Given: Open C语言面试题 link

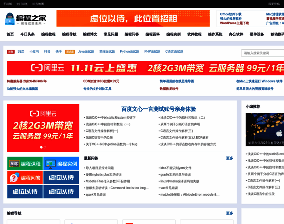Looking at the screenshot, I should point(174,52).
